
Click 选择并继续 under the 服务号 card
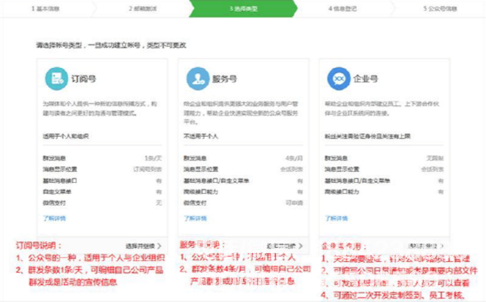[285, 246]
